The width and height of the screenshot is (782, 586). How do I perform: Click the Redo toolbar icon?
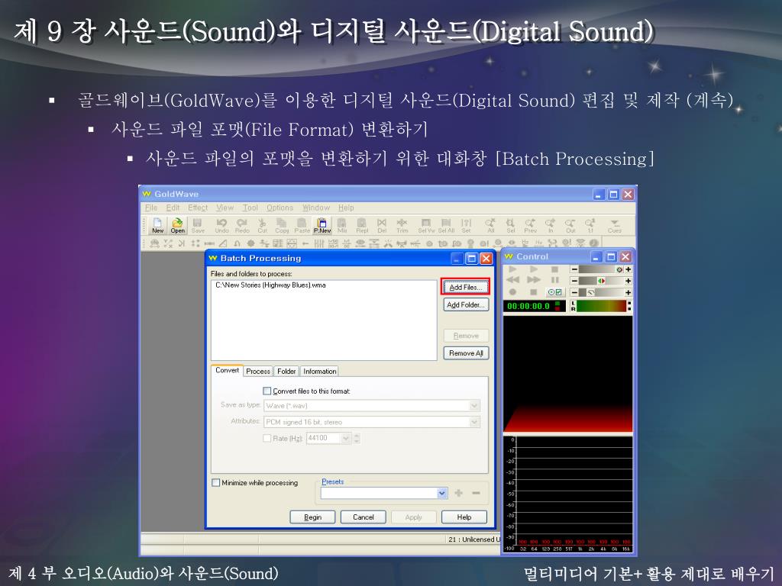click(242, 225)
